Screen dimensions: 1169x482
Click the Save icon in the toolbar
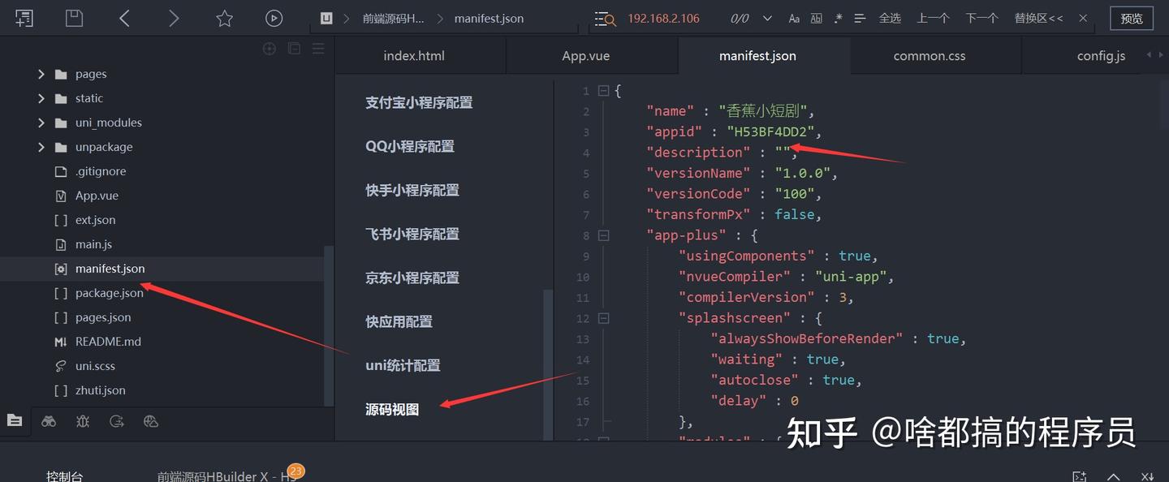tap(74, 18)
